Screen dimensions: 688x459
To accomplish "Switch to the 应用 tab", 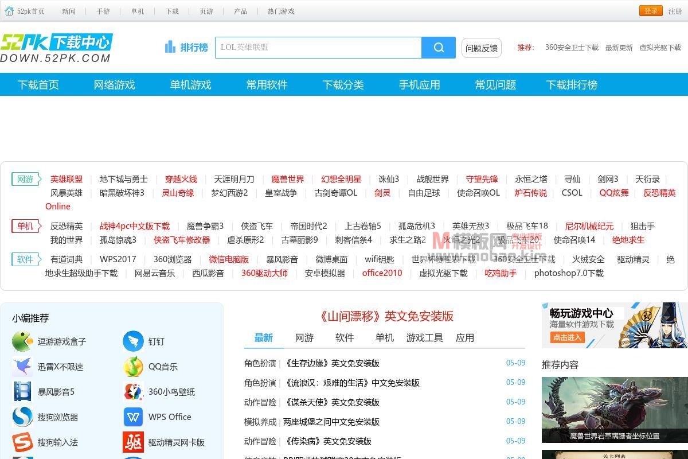I will 465,338.
